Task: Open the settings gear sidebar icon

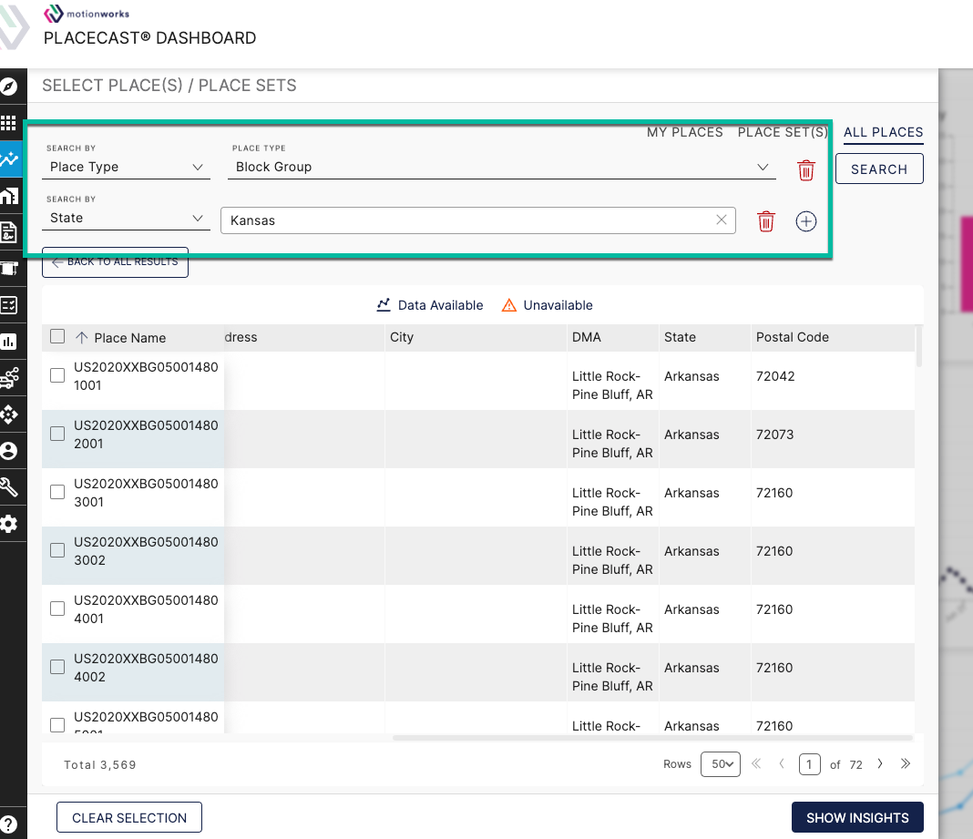Action: [x=9, y=524]
